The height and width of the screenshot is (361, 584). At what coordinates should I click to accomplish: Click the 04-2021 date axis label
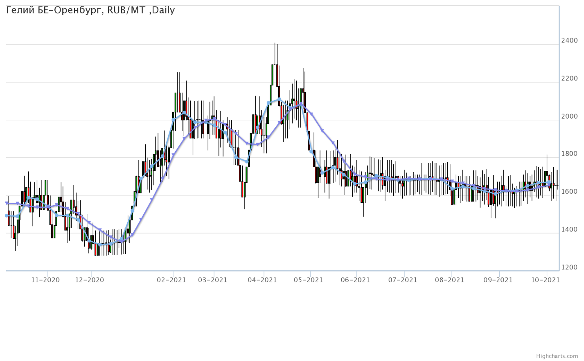pyautogui.click(x=262, y=280)
